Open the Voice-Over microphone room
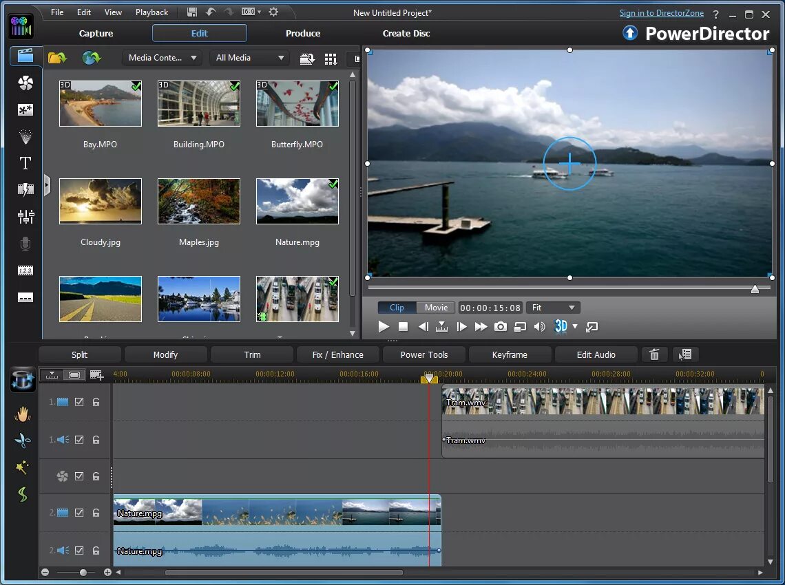 click(25, 244)
